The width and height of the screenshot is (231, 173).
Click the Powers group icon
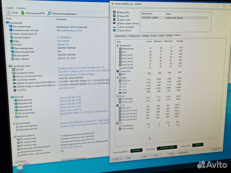[x=117, y=96]
